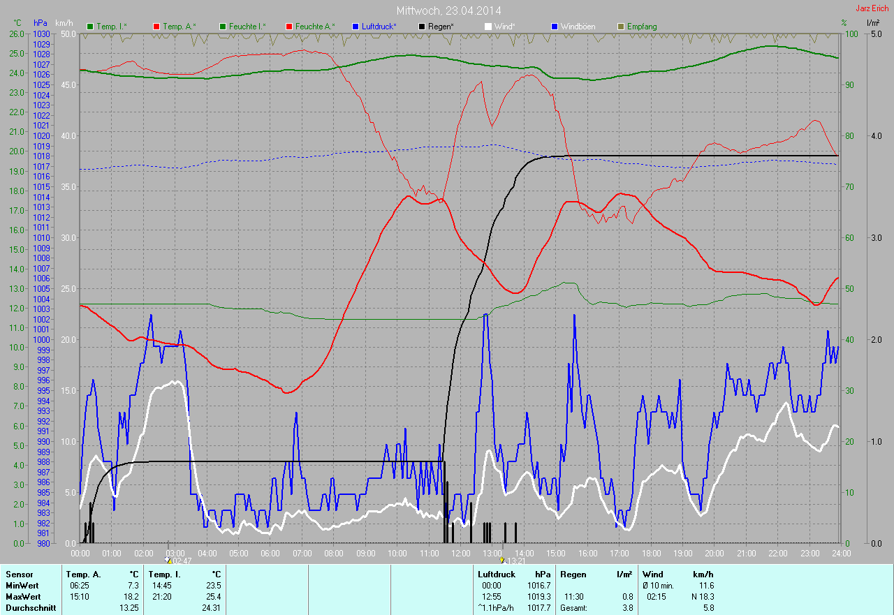Select the 'Empfang' legend label
894x615 pixels.
coord(643,27)
